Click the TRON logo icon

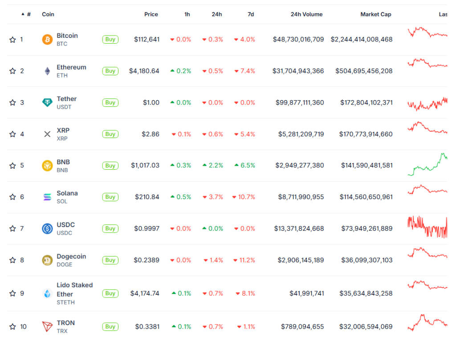(x=47, y=327)
